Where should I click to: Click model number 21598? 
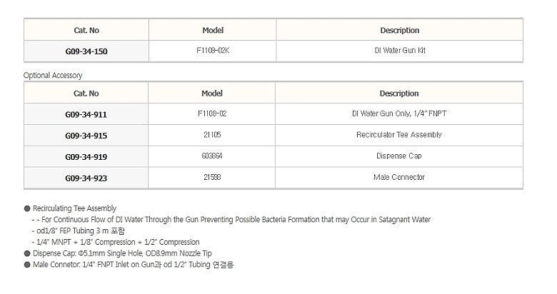[x=212, y=177]
